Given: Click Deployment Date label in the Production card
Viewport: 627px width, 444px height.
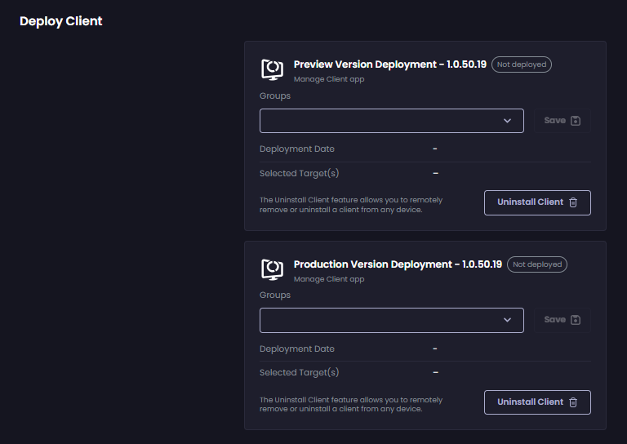Looking at the screenshot, I should 296,349.
